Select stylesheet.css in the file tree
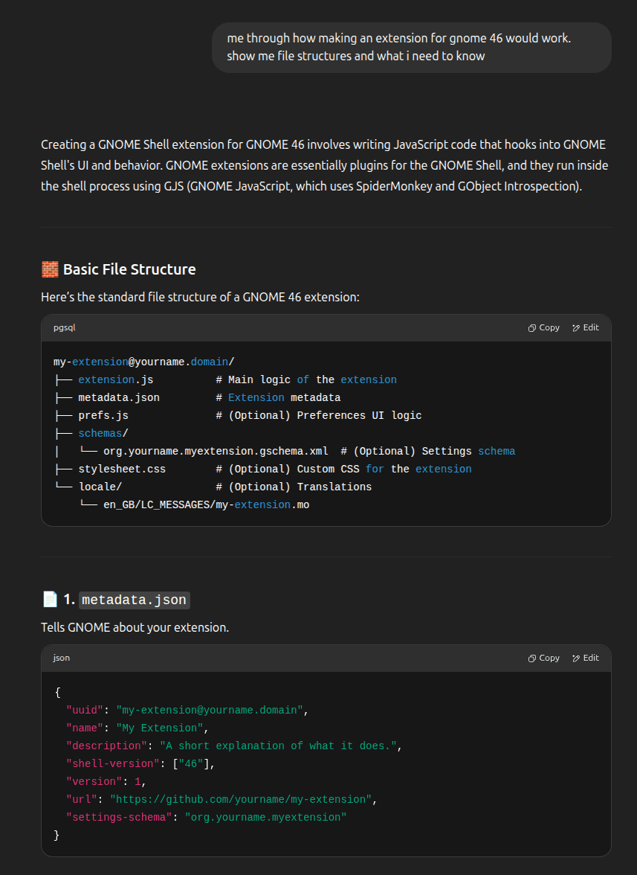Image resolution: width=637 pixels, height=875 pixels. click(x=121, y=469)
